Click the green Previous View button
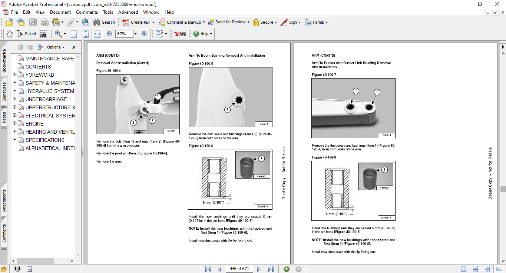Viewport: 506px width, 273px height. [287, 269]
